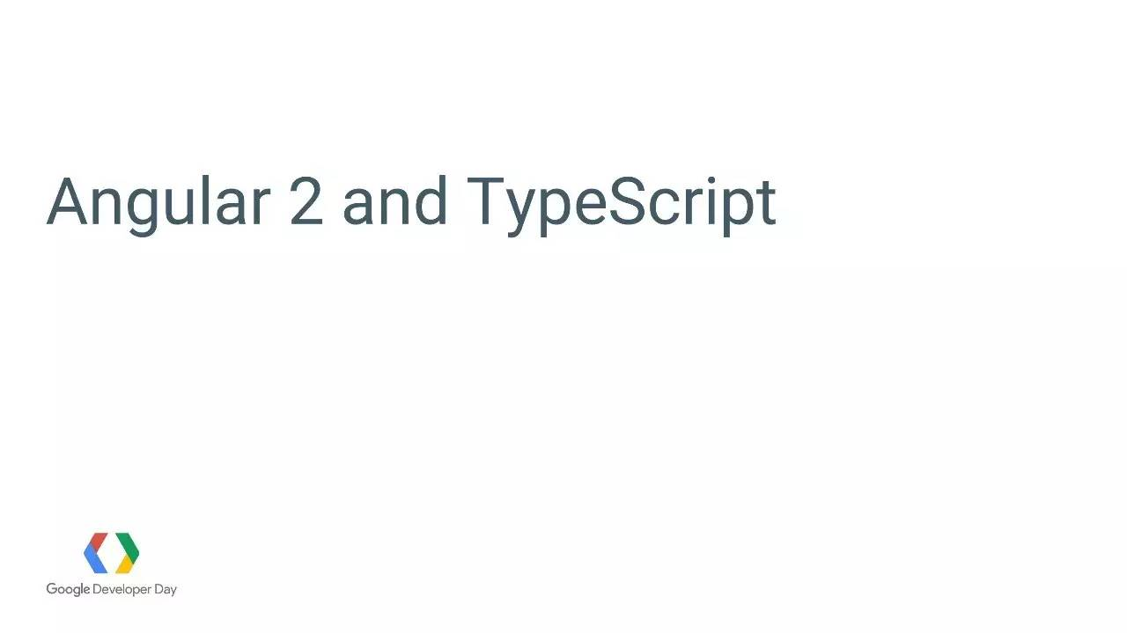Screen dimensions: 1127x633
Task: Click the right angle bracket of the logo
Action: click(128, 553)
